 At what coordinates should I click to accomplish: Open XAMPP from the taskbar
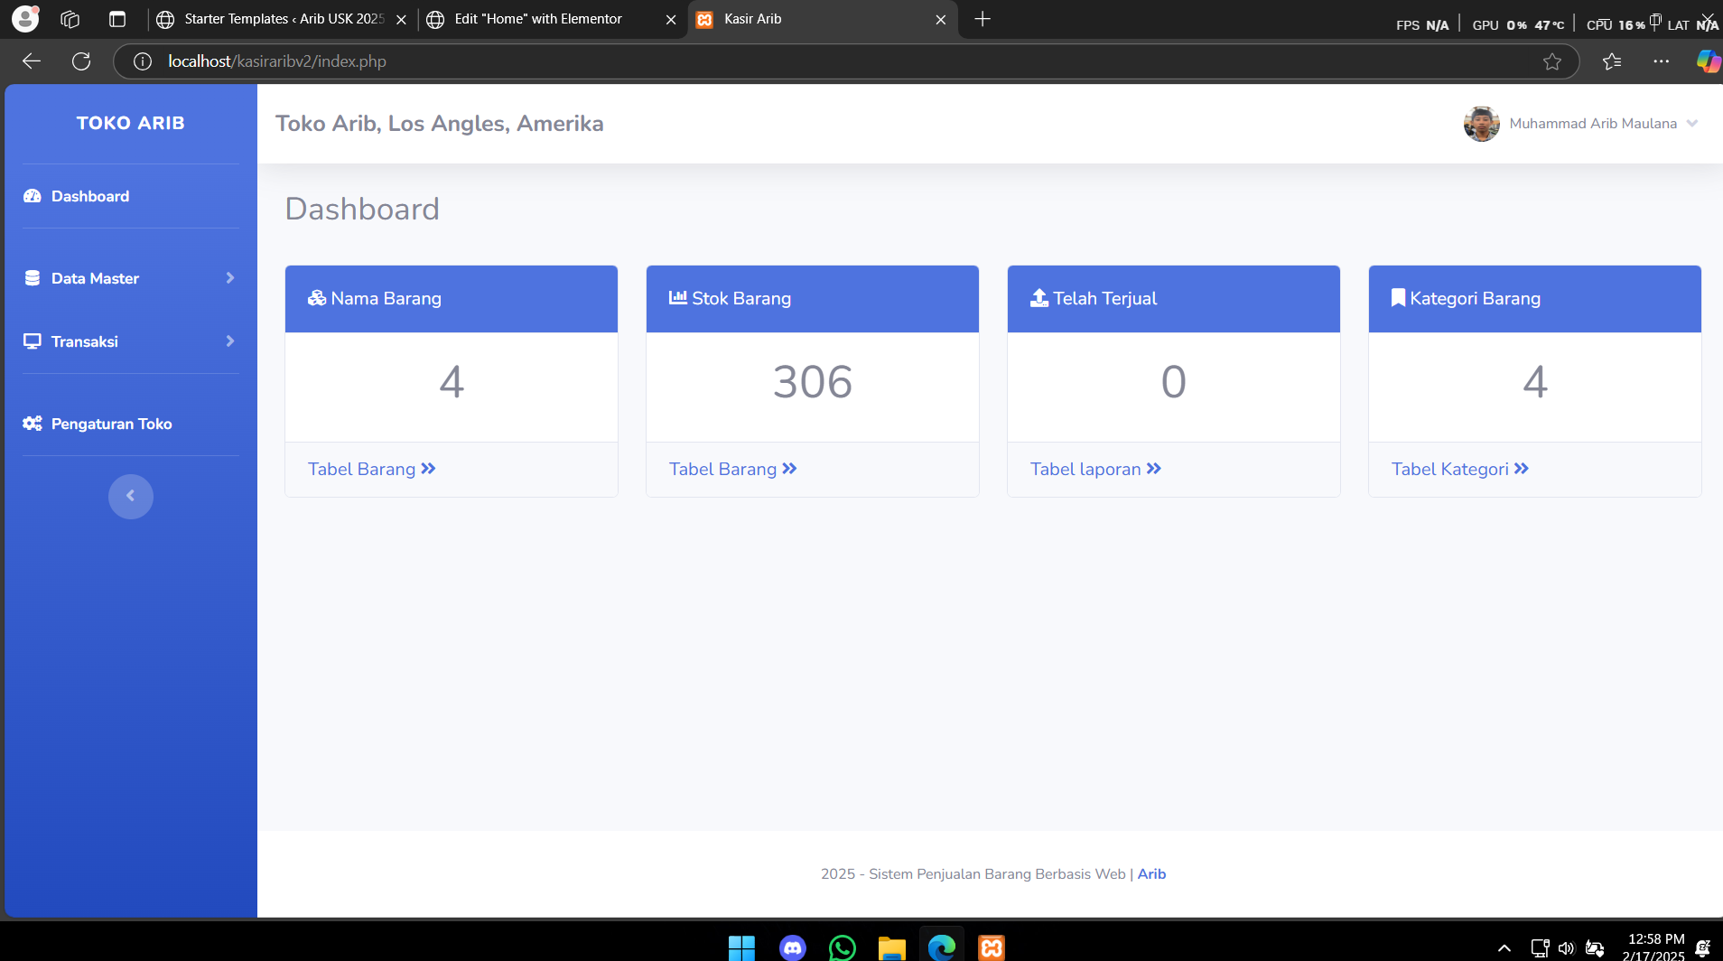click(x=992, y=947)
